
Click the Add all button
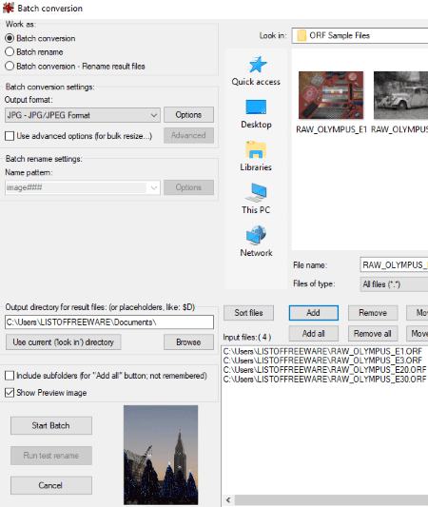tap(314, 333)
